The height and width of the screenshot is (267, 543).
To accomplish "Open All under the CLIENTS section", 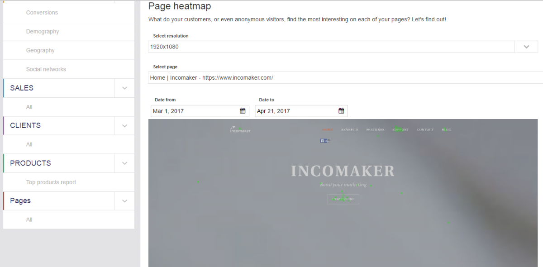I will pyautogui.click(x=29, y=145).
